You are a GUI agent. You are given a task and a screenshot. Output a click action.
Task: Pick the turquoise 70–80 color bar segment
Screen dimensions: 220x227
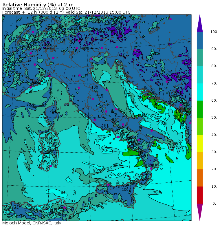pos(200,75)
